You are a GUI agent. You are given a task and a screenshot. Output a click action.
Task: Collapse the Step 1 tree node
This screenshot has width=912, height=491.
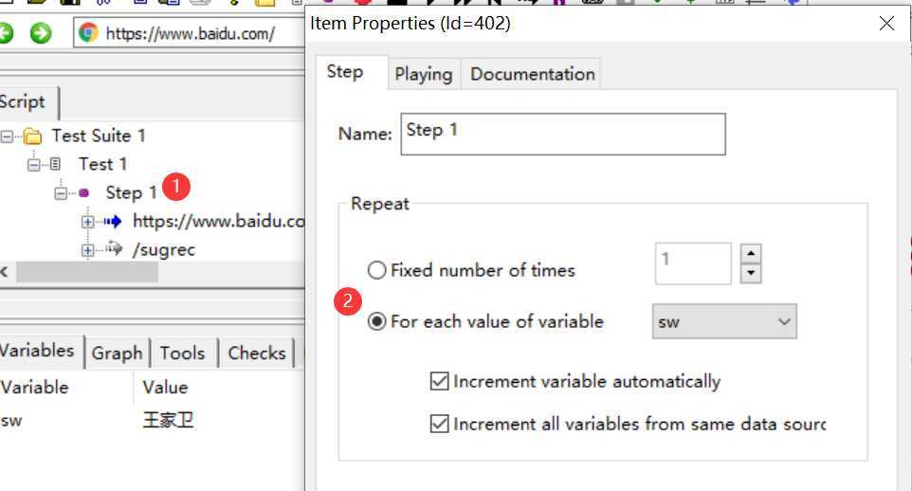61,193
